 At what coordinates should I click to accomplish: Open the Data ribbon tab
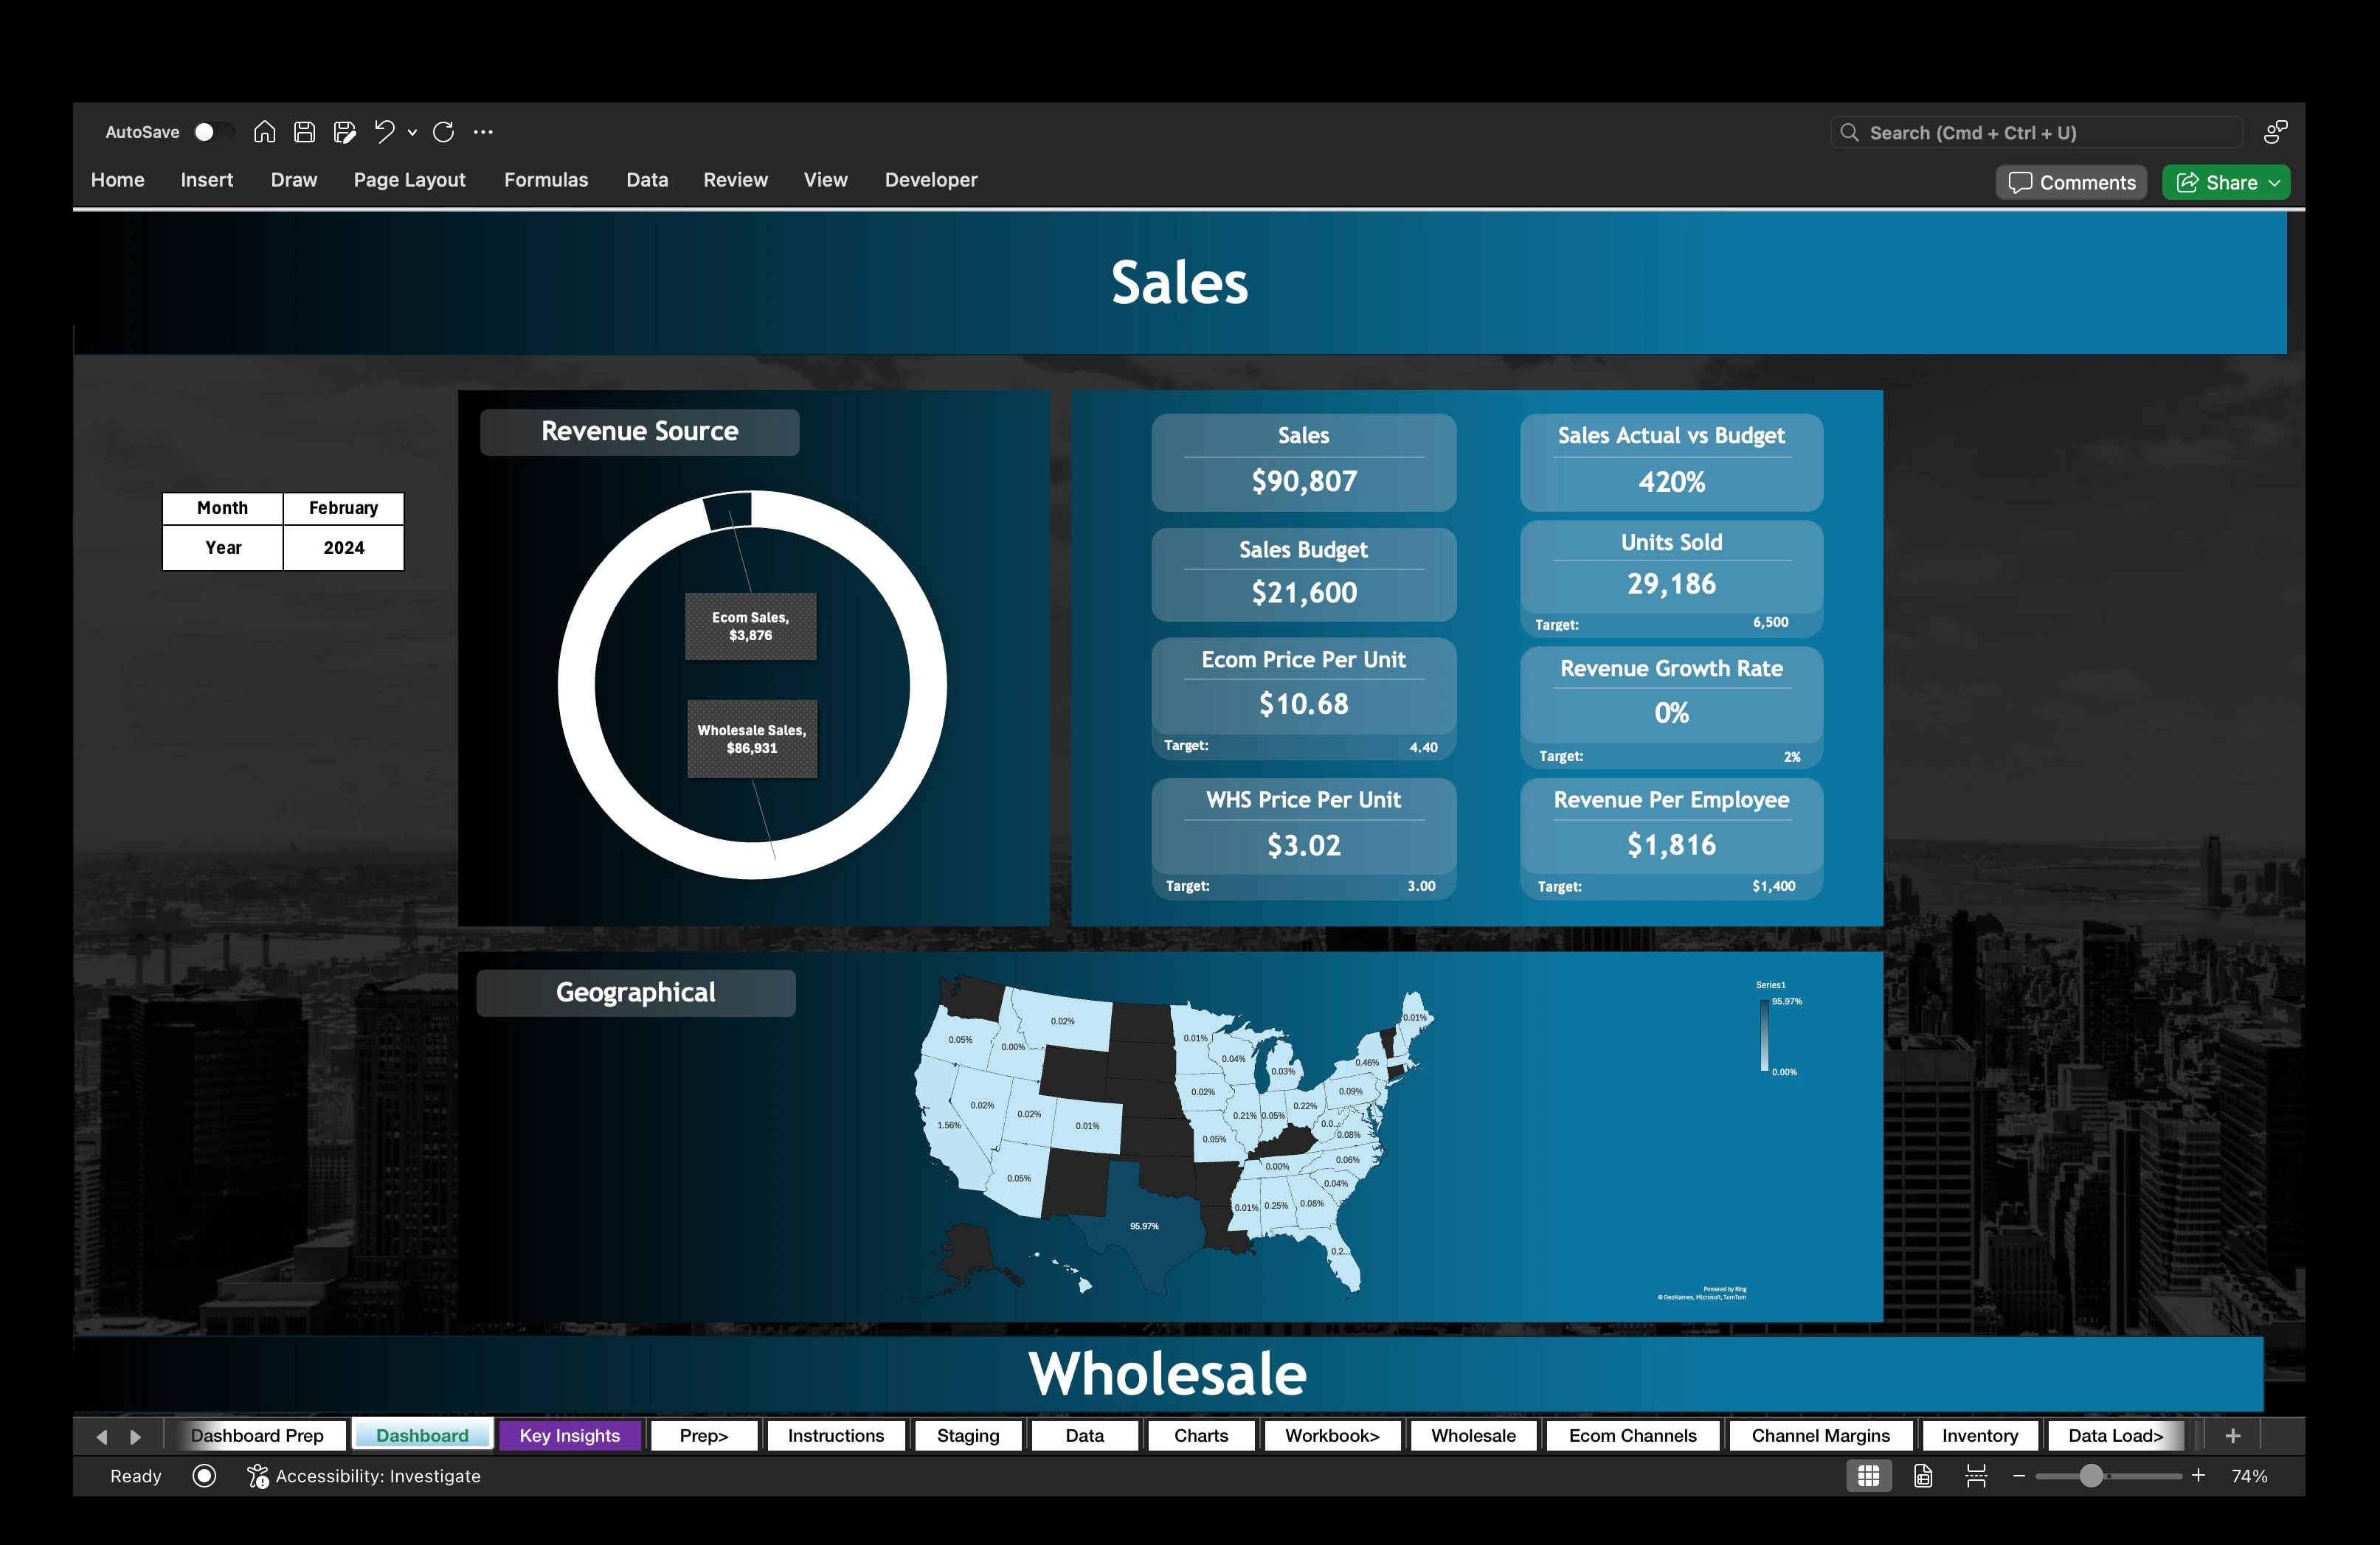coord(647,180)
